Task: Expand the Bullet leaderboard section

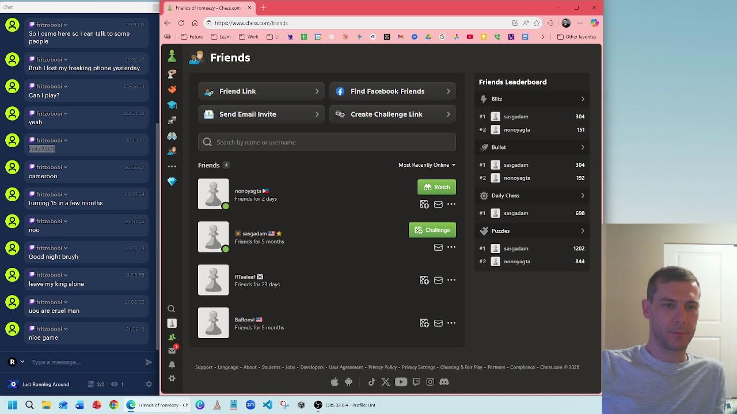Action: pos(533,147)
